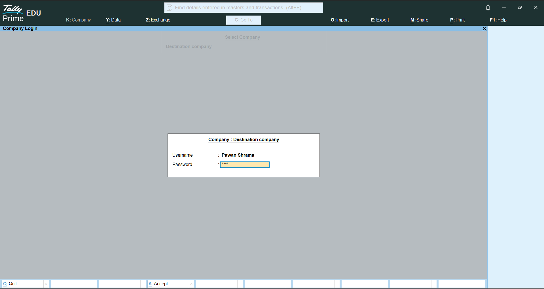Open the Y: Data menu
This screenshot has width=544, height=289.
point(113,20)
